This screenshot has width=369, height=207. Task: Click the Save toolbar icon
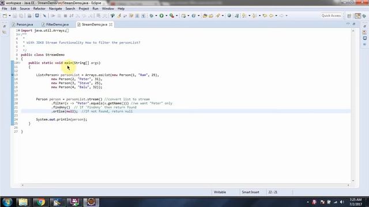(x=14, y=16)
